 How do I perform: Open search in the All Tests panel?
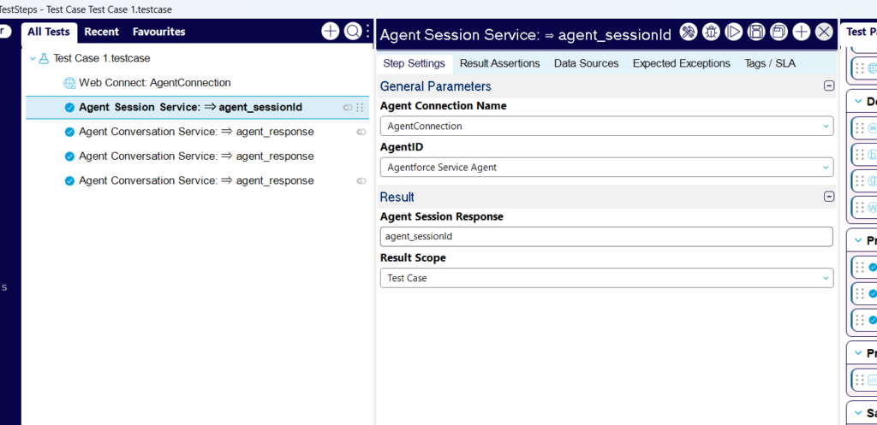point(352,32)
